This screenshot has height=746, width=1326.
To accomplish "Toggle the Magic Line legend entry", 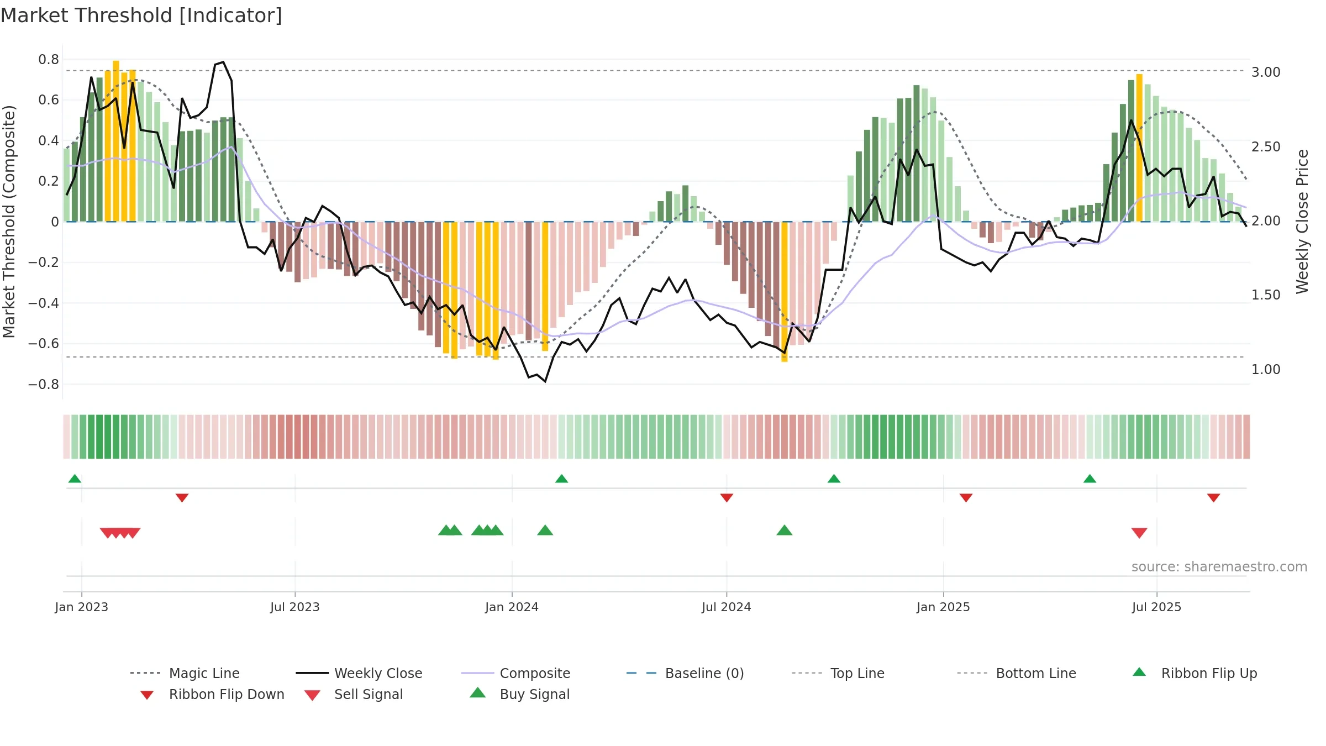I will click(185, 673).
